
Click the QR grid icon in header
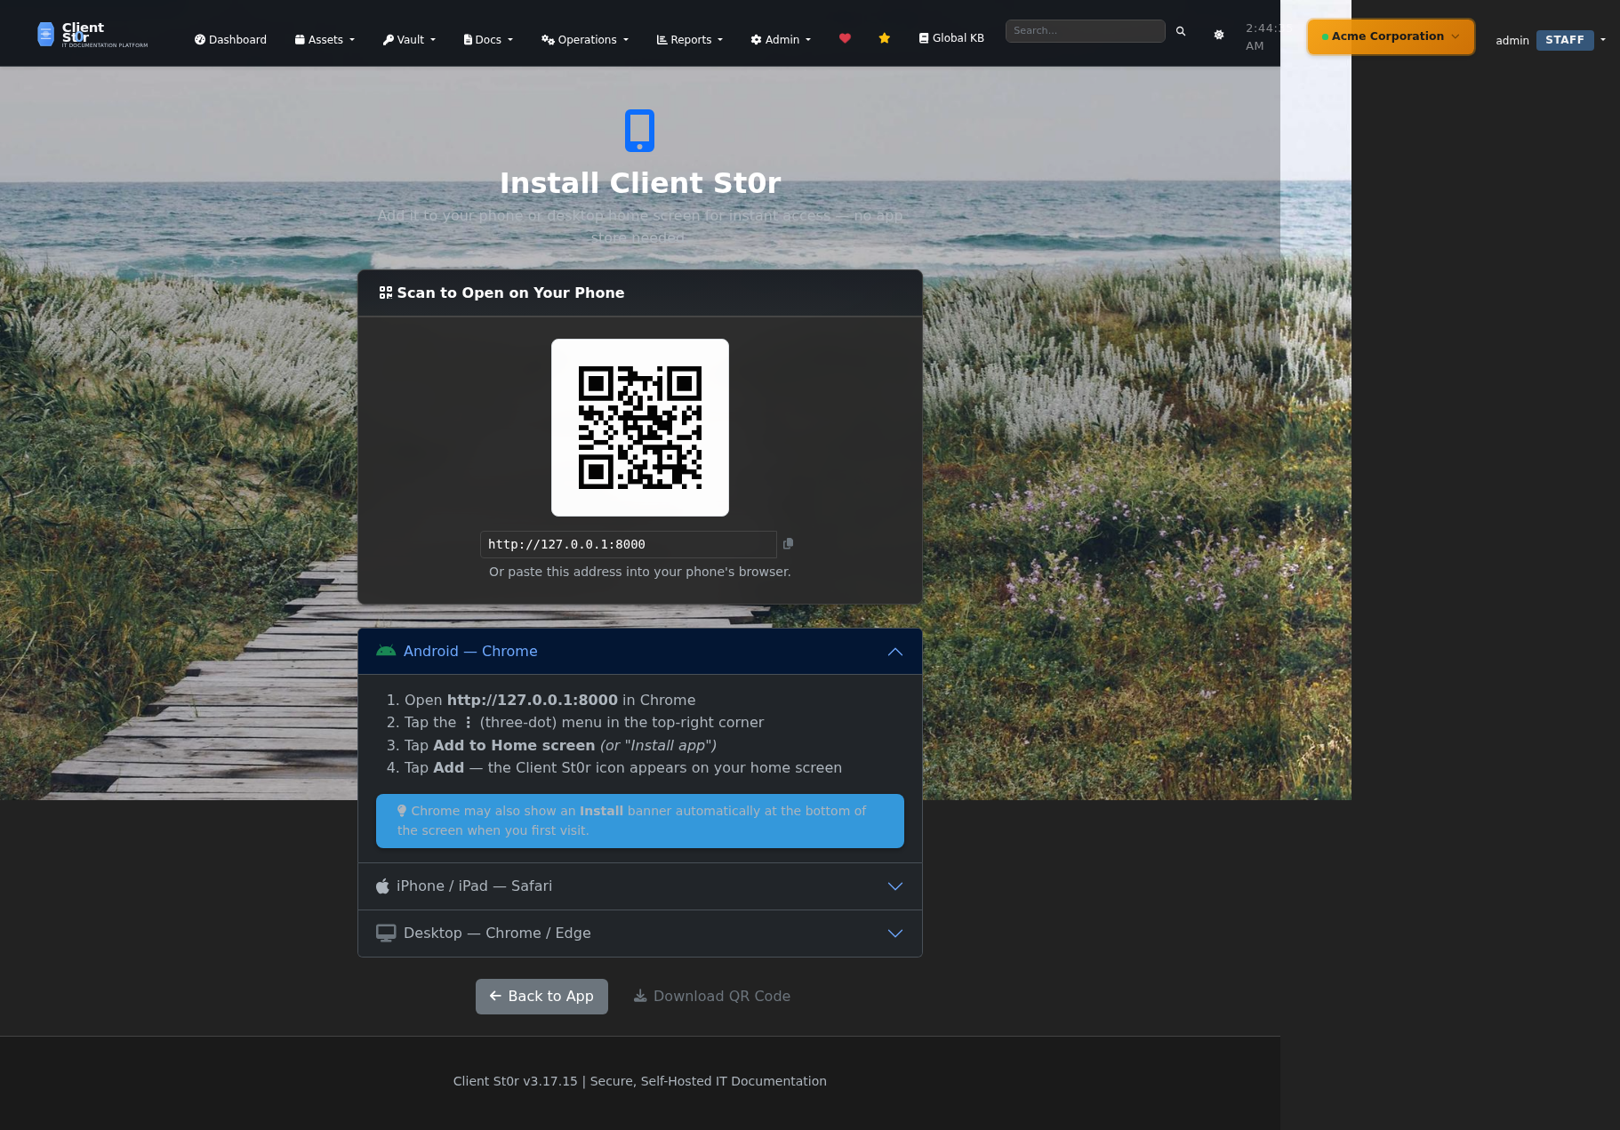point(386,293)
